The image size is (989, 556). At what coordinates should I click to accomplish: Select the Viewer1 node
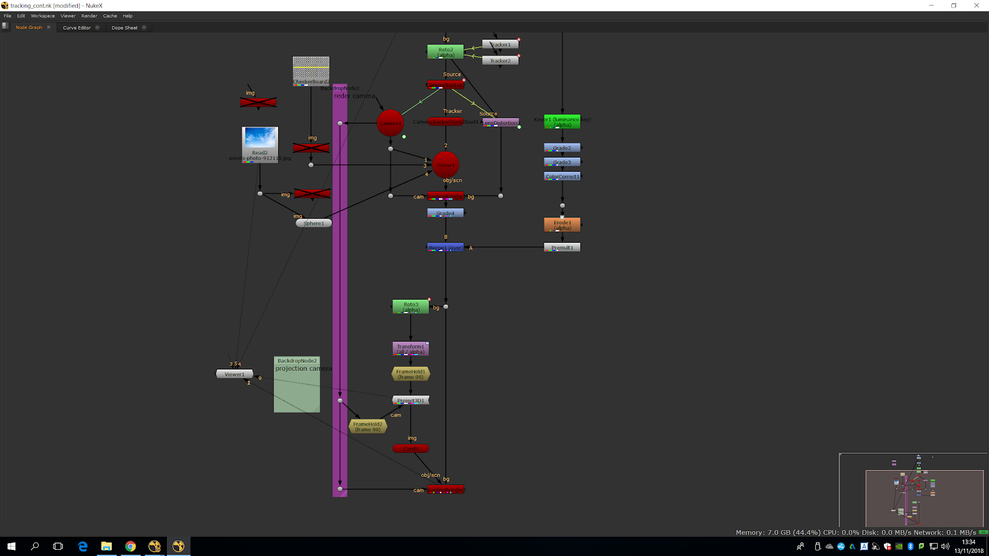coord(234,374)
